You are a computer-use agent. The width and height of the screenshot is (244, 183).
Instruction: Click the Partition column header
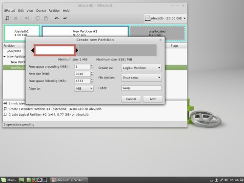pyautogui.click(x=9, y=46)
